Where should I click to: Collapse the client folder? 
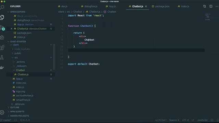coord(16,45)
